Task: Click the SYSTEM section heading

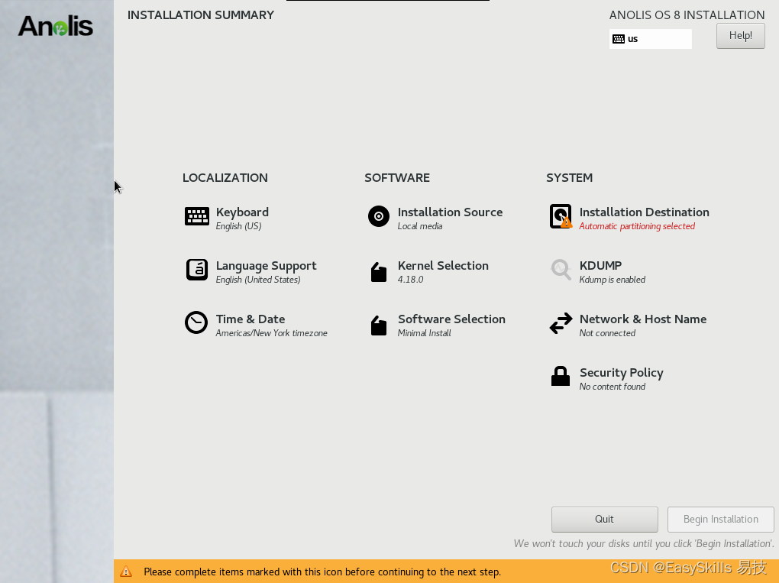Action: pos(569,178)
